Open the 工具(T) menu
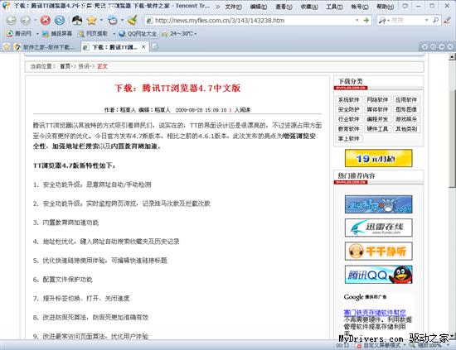Image resolution: width=456 pixels, height=350 pixels. [334, 7]
